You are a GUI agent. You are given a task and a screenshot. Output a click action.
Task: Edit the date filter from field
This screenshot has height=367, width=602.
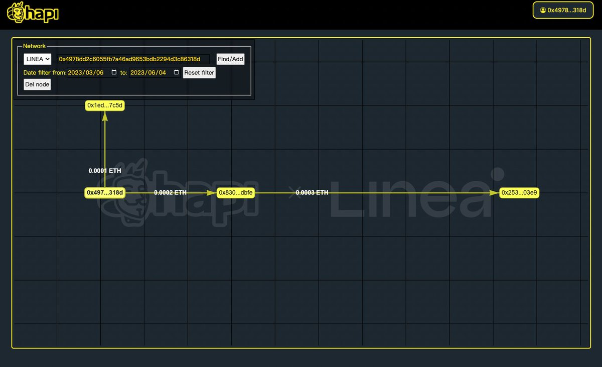(93, 73)
